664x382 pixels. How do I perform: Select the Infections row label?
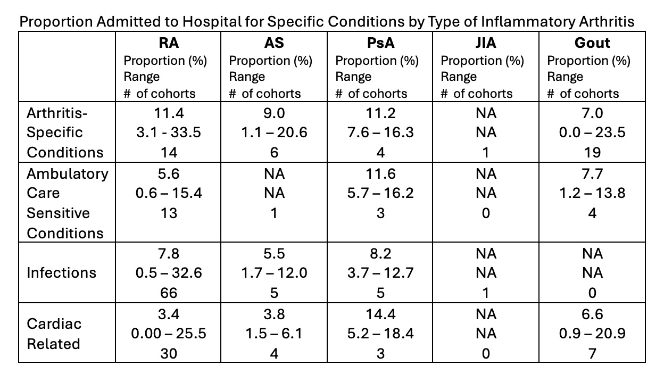pos(62,273)
